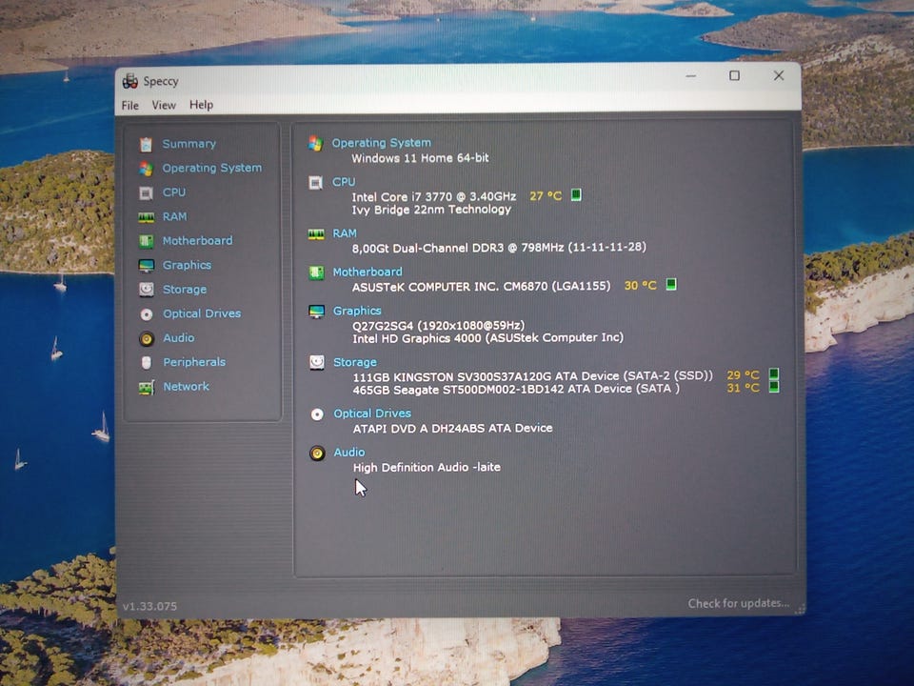
Task: Click the Motherboard icon in sidebar
Action: click(x=146, y=241)
